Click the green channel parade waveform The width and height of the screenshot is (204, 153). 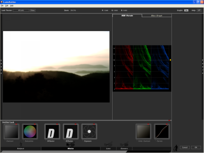[x=142, y=67]
